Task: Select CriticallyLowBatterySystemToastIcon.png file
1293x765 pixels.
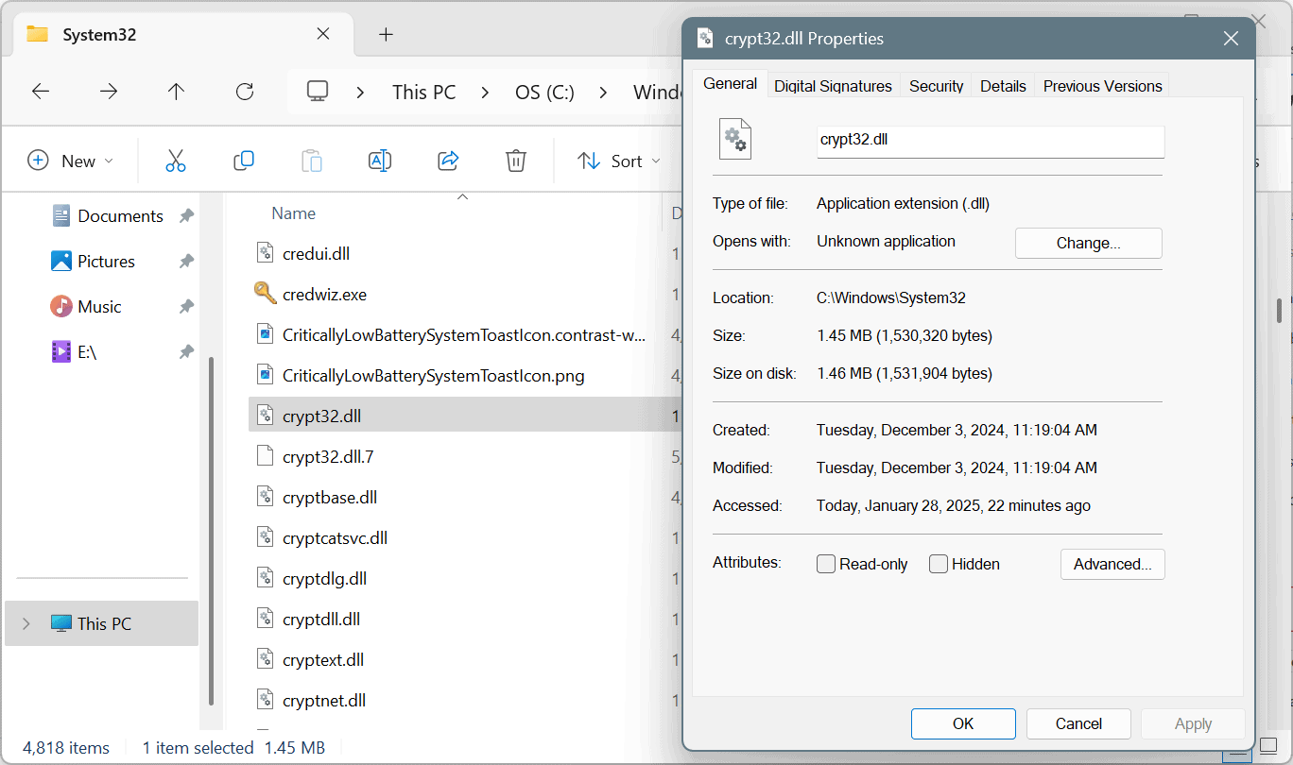Action: pyautogui.click(x=433, y=375)
